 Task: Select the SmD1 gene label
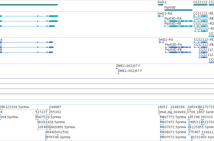162,2
